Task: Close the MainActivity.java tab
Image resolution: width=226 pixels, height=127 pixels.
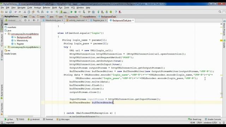Action: 62,20
